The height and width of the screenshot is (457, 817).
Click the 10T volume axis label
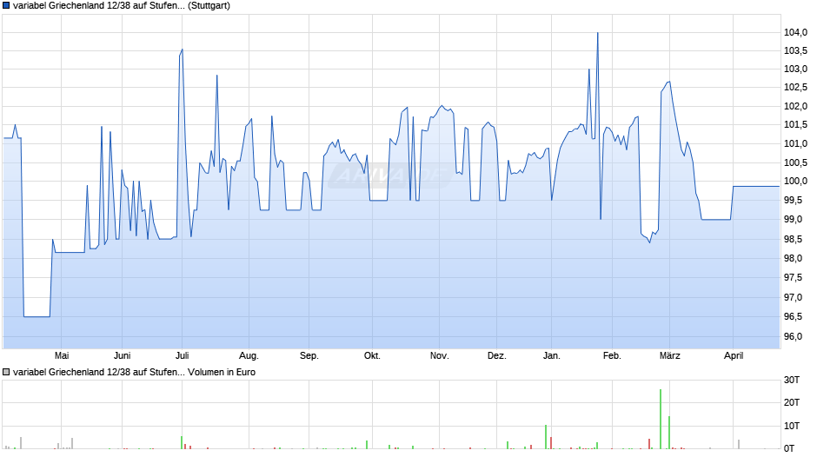[x=792, y=426]
